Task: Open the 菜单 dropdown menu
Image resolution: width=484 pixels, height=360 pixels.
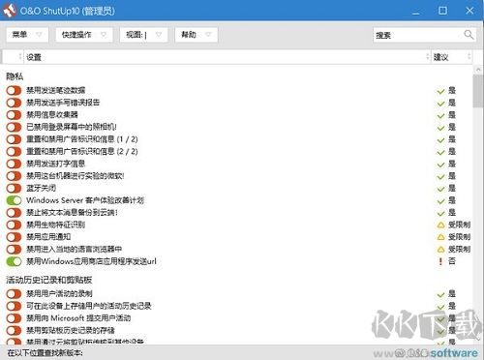Action: (27, 35)
